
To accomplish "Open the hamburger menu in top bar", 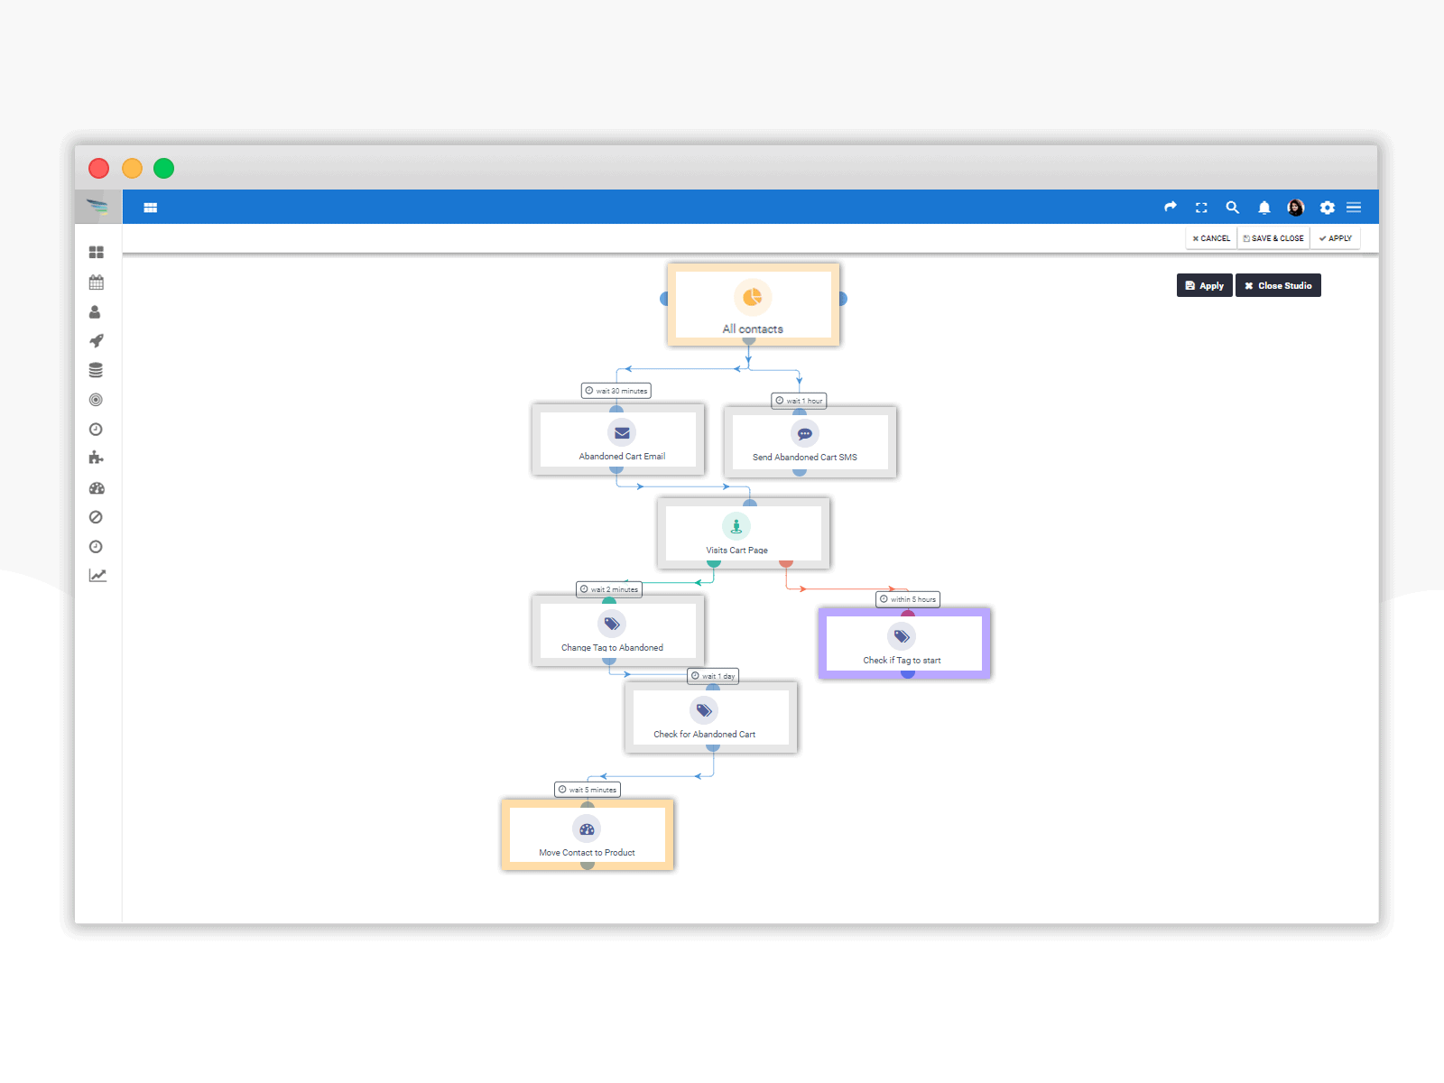I will [x=1354, y=207].
